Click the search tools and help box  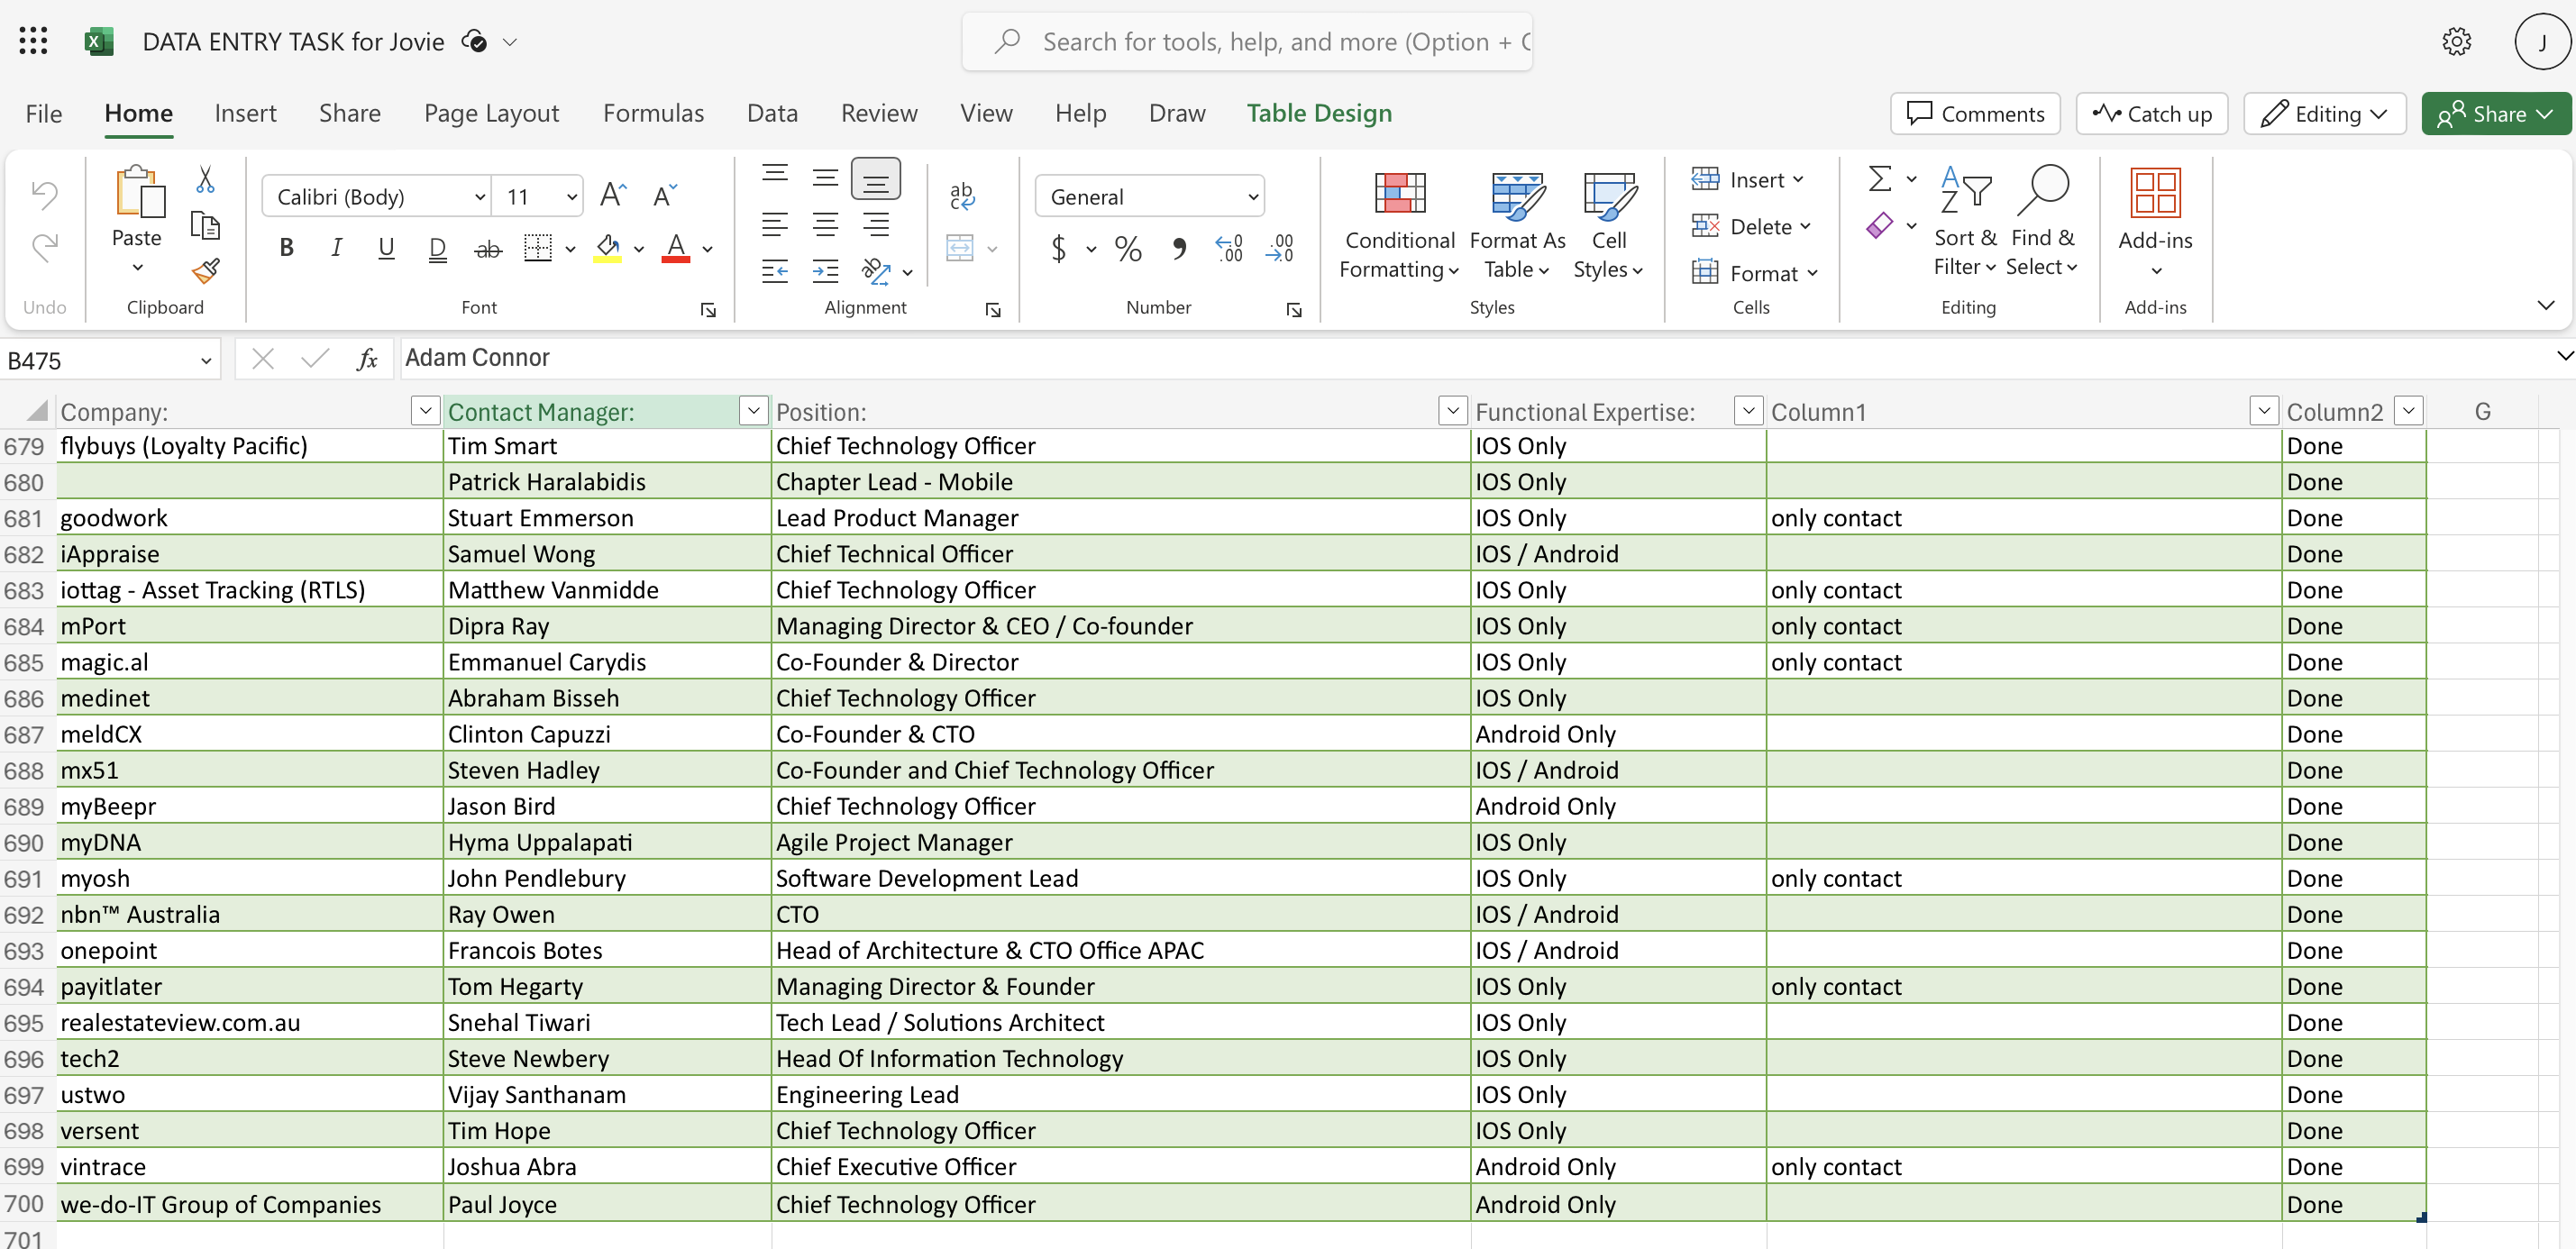click(x=1247, y=42)
